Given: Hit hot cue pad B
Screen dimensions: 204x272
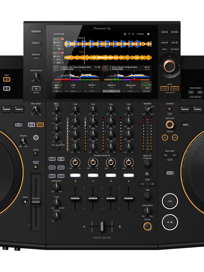Looking at the screenshot, I should pyautogui.click(x=198, y=109).
